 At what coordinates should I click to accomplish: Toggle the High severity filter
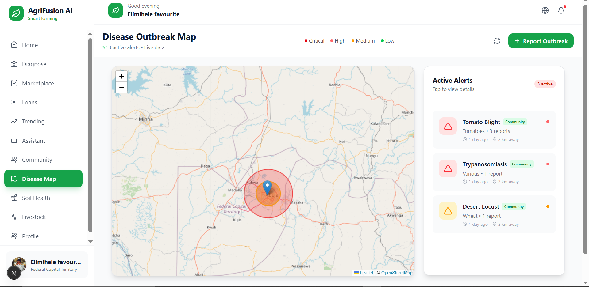(x=337, y=40)
